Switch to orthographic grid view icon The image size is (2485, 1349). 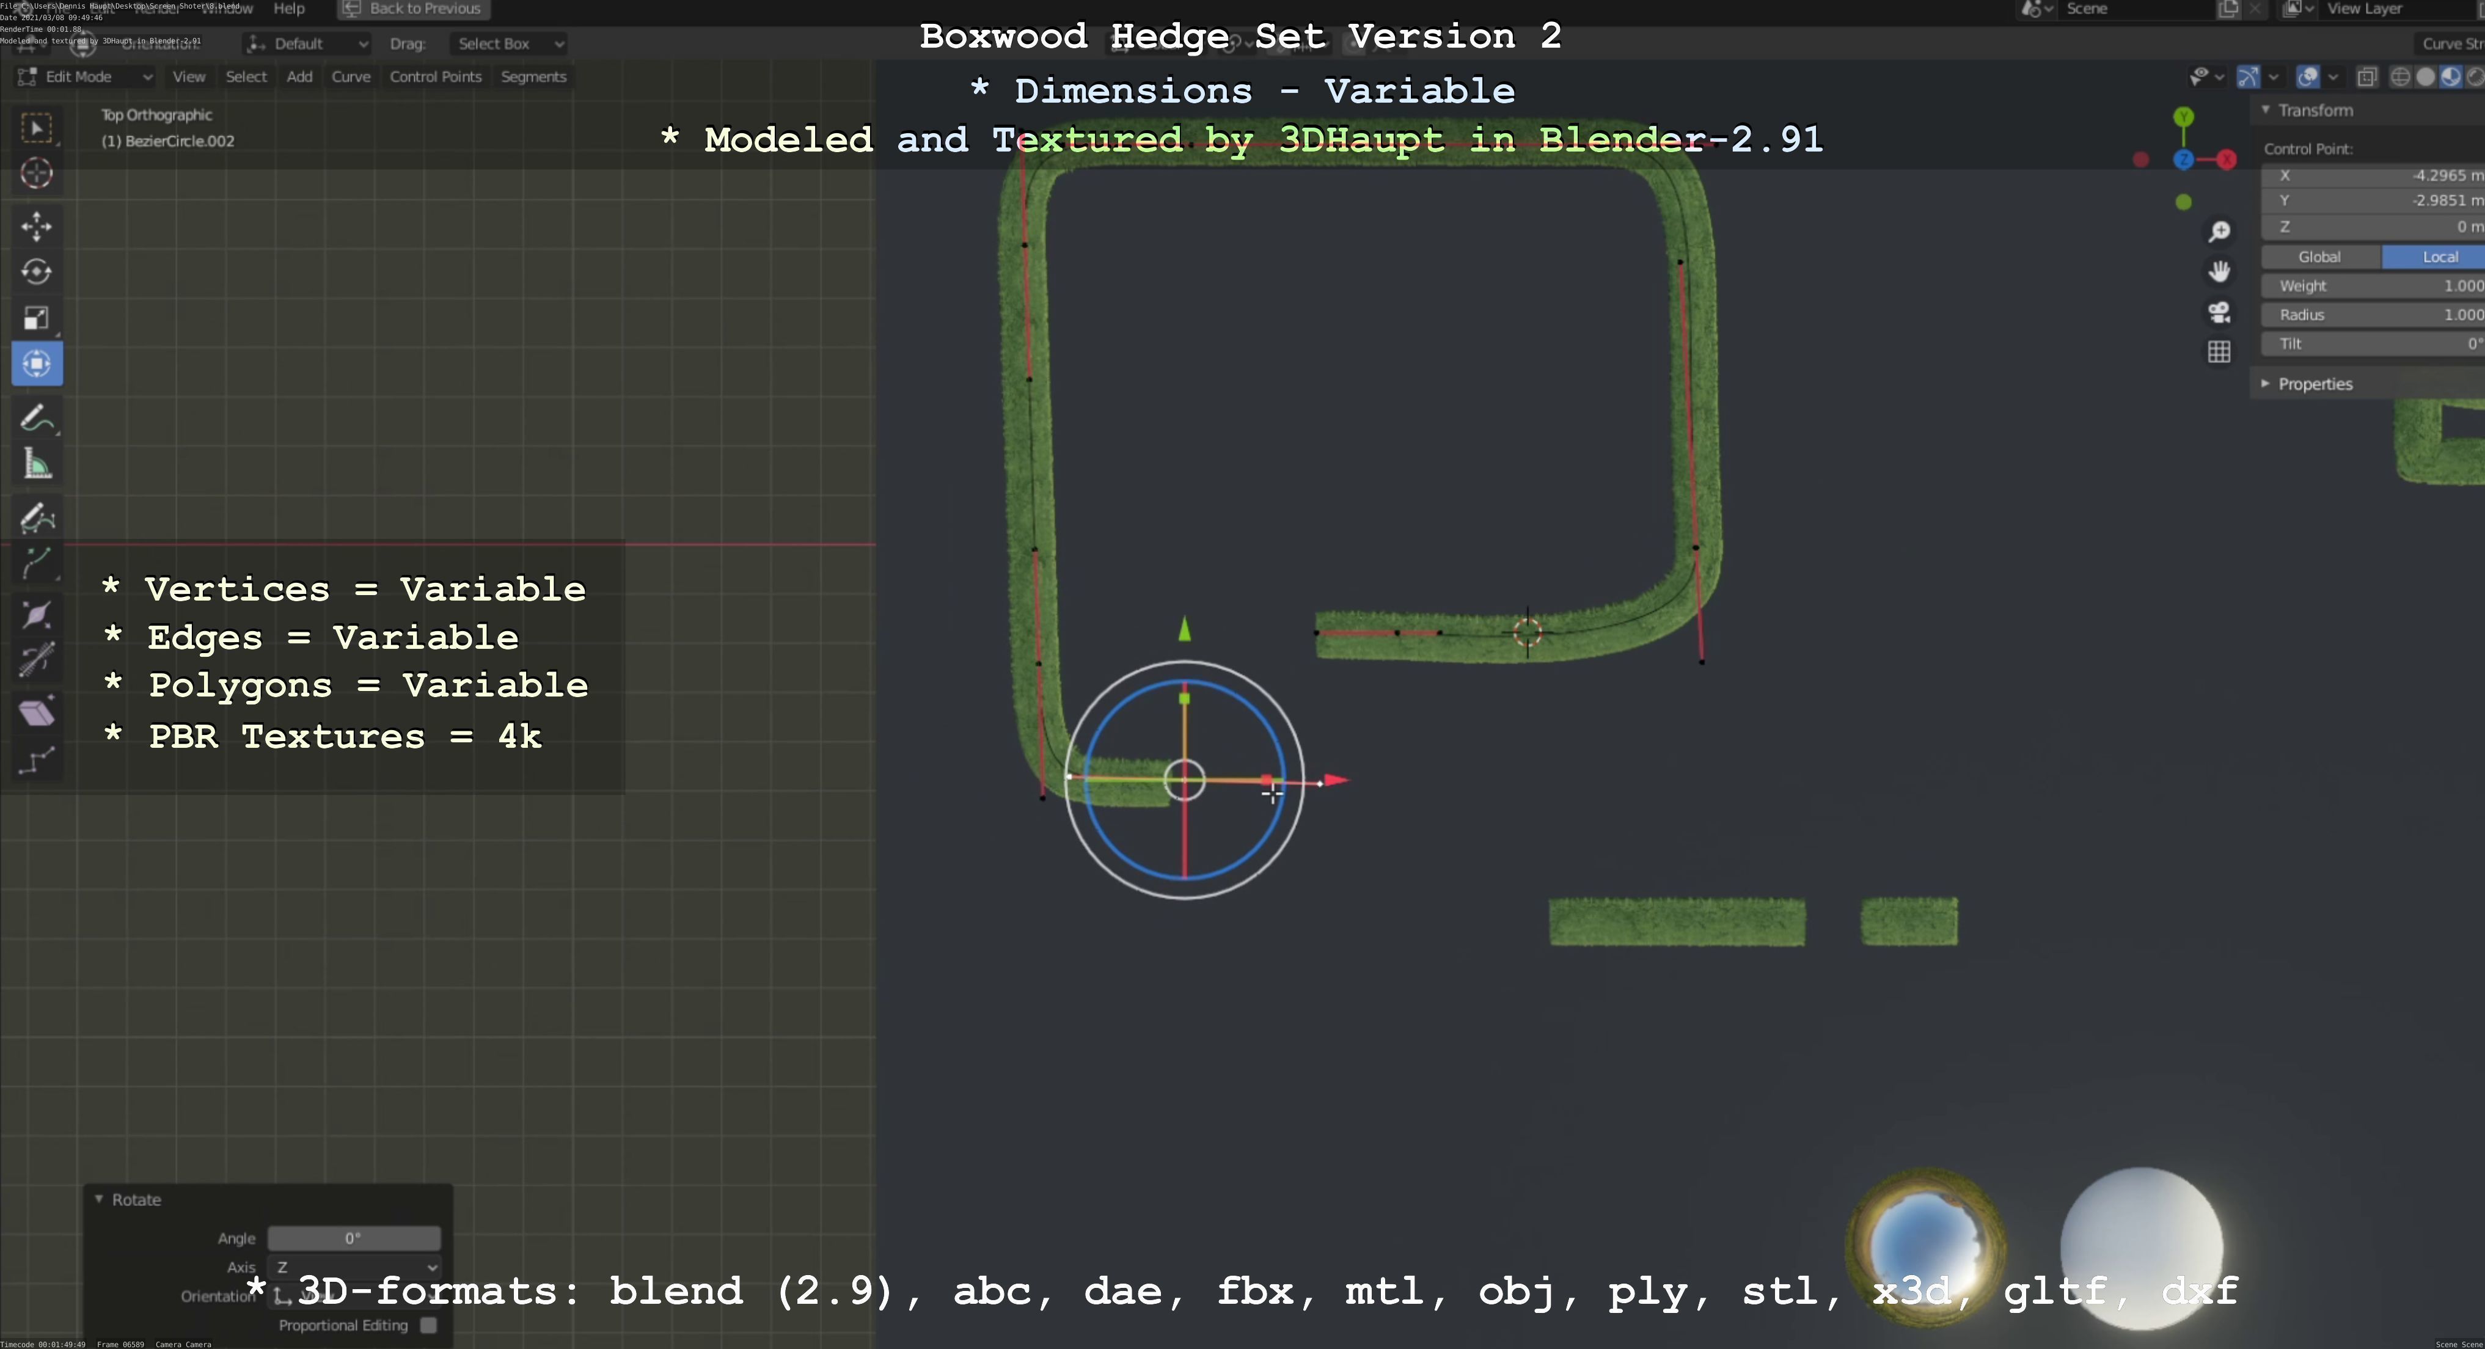click(x=2220, y=352)
